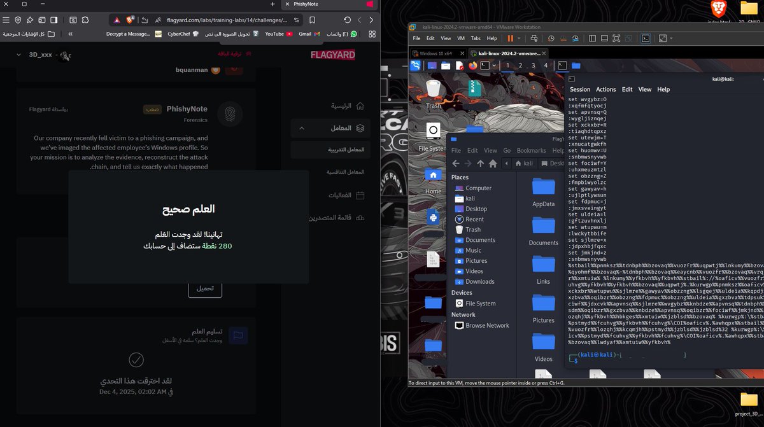Viewport: 764px width, 427px height.
Task: Click the page translate icon in address bar
Action: point(157,20)
